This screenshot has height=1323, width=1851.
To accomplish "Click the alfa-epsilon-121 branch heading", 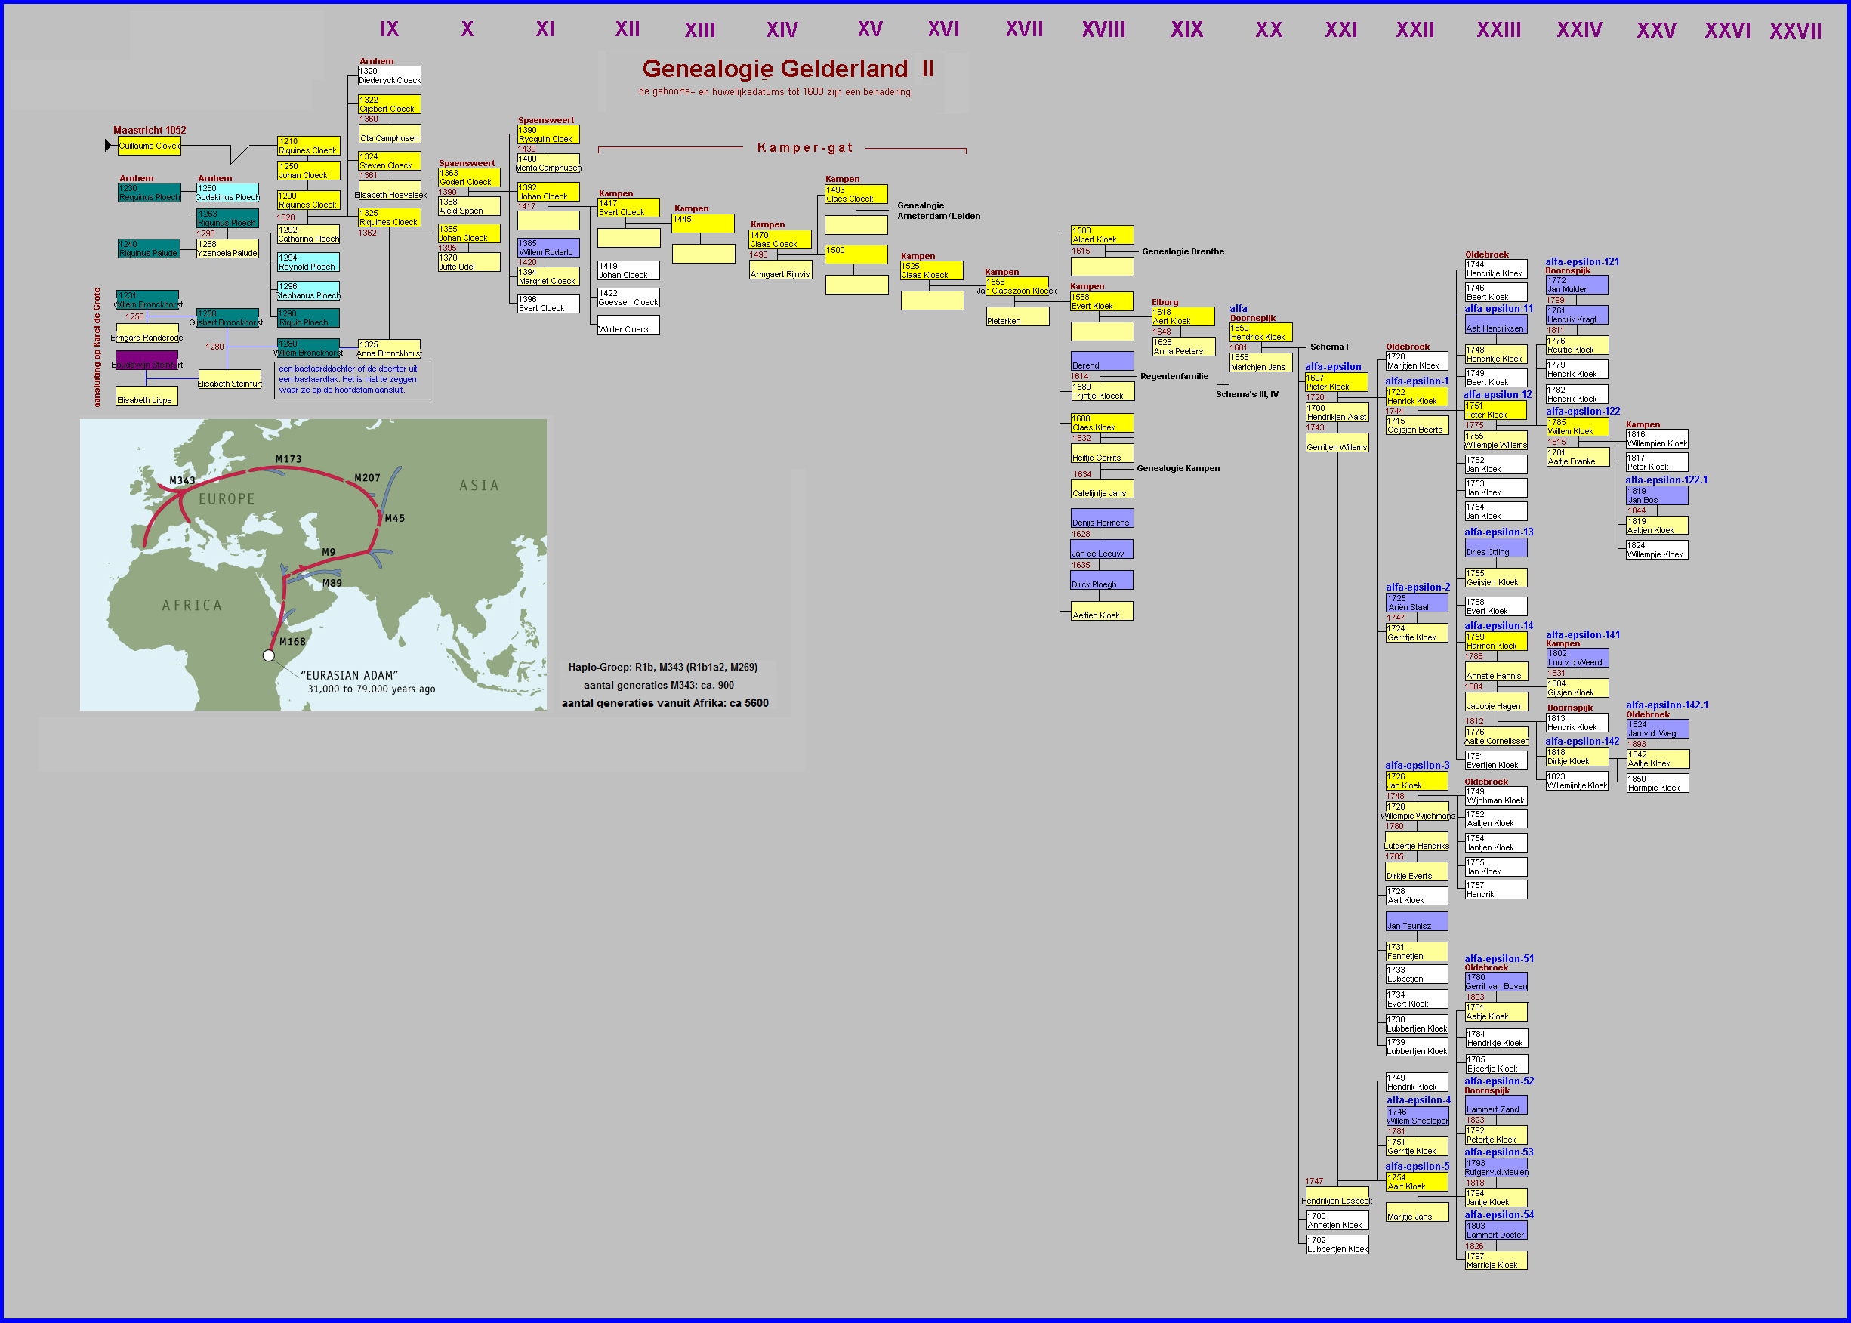I will tap(1581, 261).
